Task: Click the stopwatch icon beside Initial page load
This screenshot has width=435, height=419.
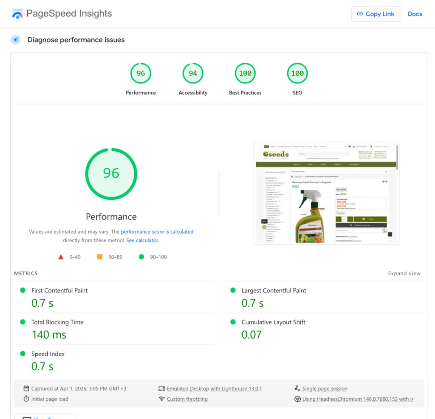Action: point(26,399)
